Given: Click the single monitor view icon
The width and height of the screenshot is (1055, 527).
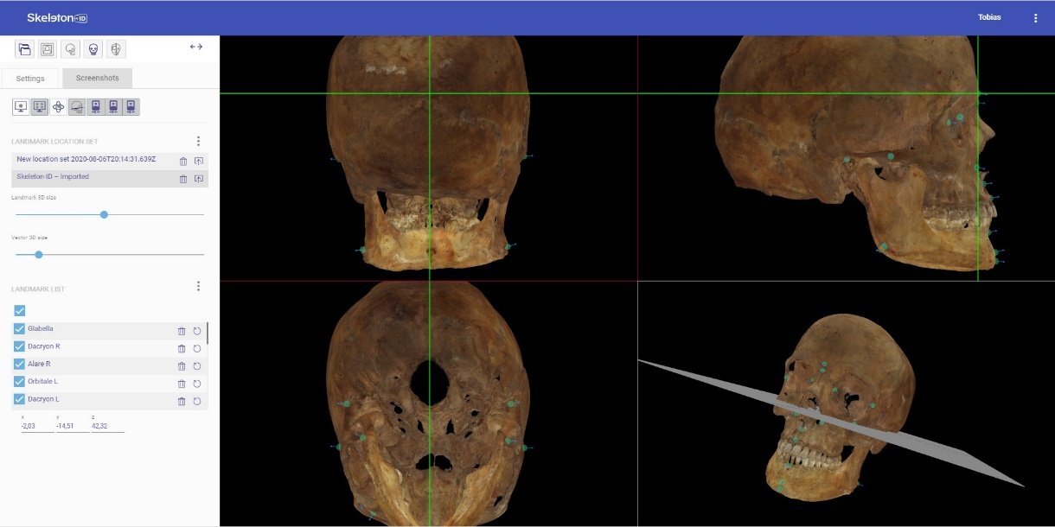Looking at the screenshot, I should pos(20,106).
